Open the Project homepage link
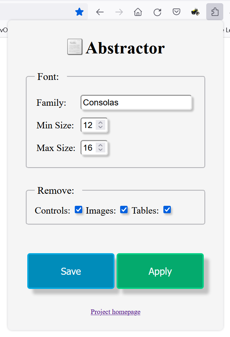The height and width of the screenshot is (337, 230). 116,312
